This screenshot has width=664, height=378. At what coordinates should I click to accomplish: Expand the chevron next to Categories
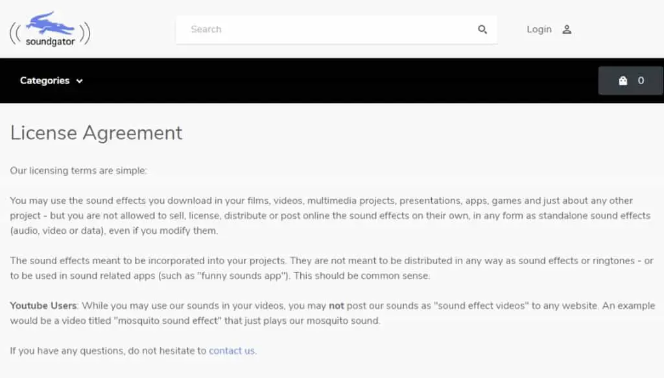pyautogui.click(x=79, y=81)
